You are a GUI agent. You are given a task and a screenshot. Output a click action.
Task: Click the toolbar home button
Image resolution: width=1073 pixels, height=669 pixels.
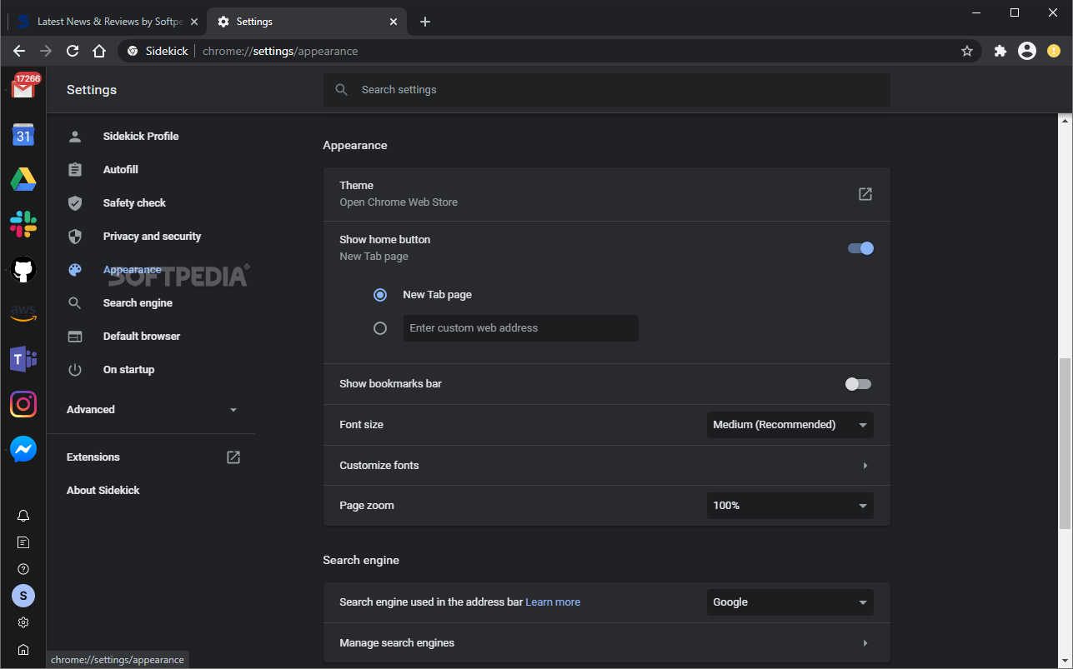click(x=99, y=51)
